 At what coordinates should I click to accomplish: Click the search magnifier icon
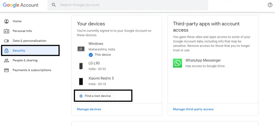[54, 5]
